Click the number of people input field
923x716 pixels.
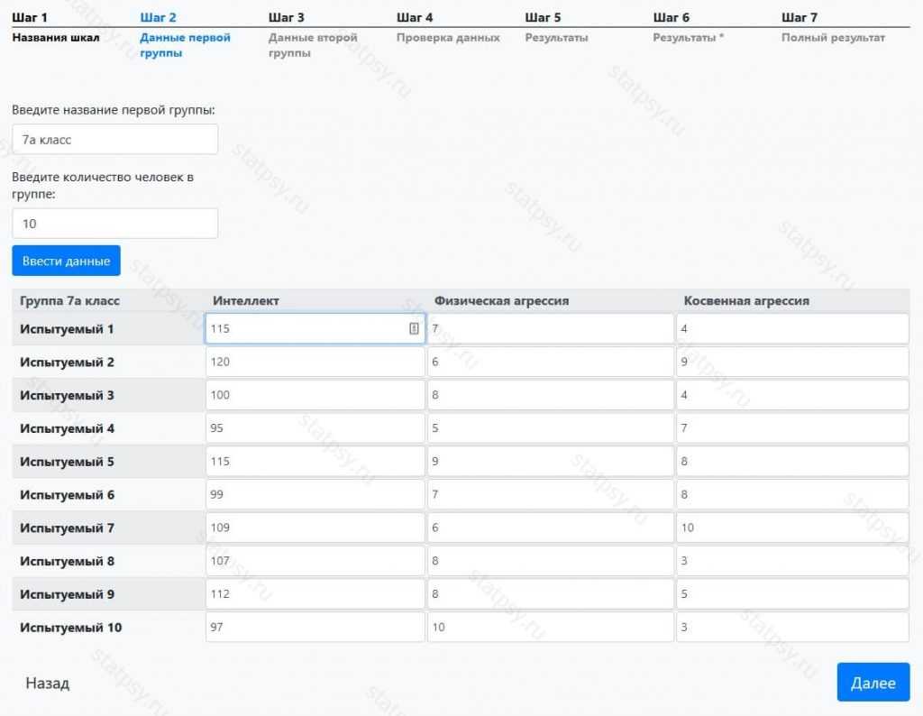coord(114,224)
